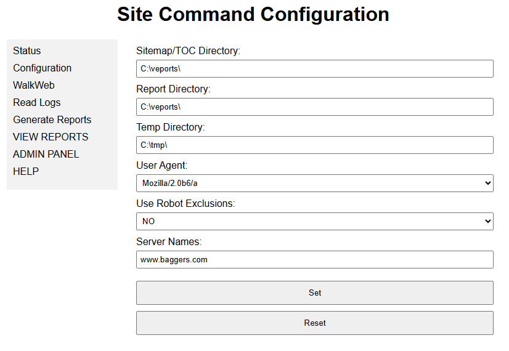The image size is (509, 351).
Task: Click the Robot Exclusions chevron arrow
Action: click(x=487, y=221)
